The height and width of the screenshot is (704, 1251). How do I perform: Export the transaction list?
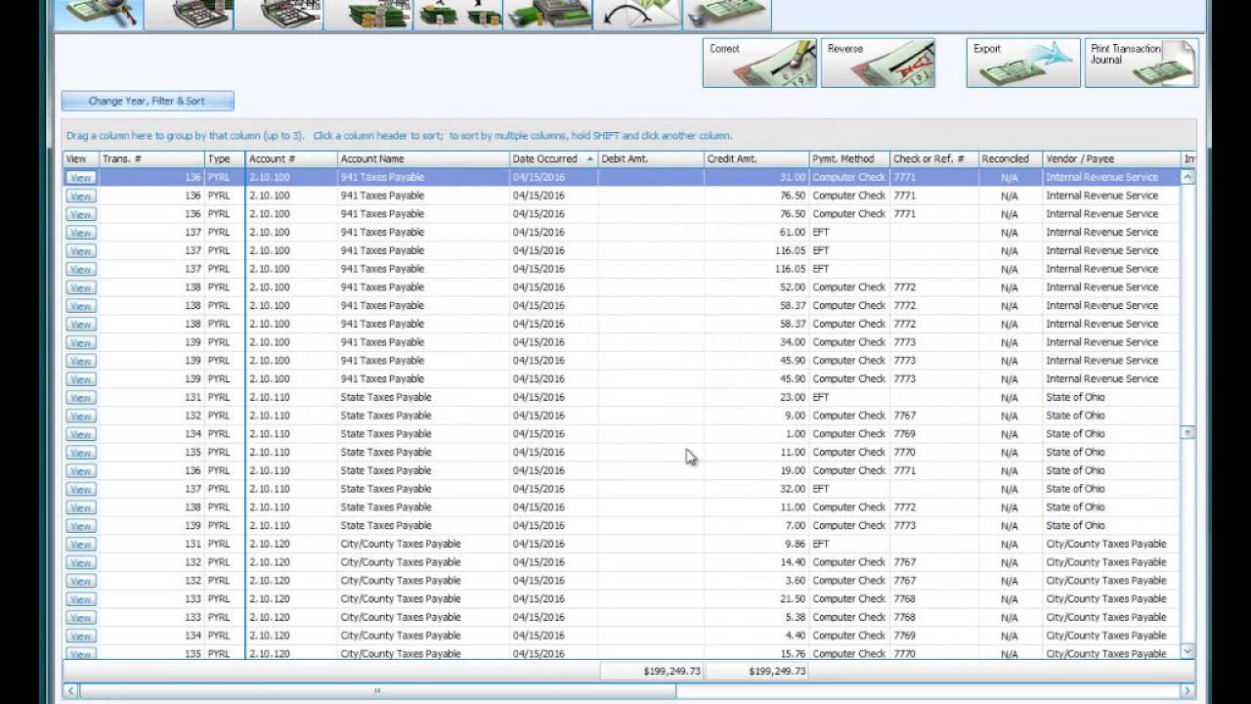coord(1023,64)
